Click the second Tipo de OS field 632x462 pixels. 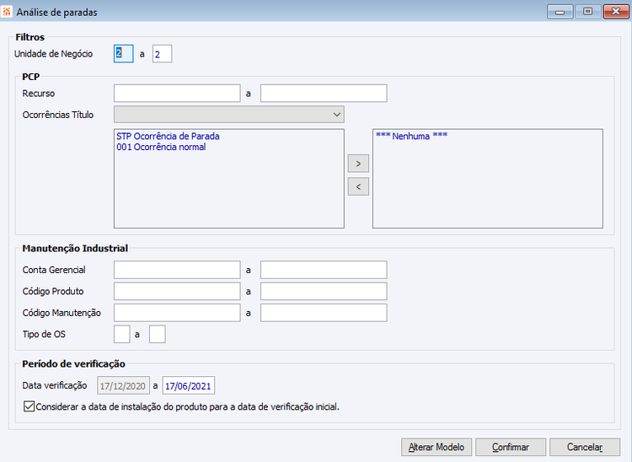(158, 334)
